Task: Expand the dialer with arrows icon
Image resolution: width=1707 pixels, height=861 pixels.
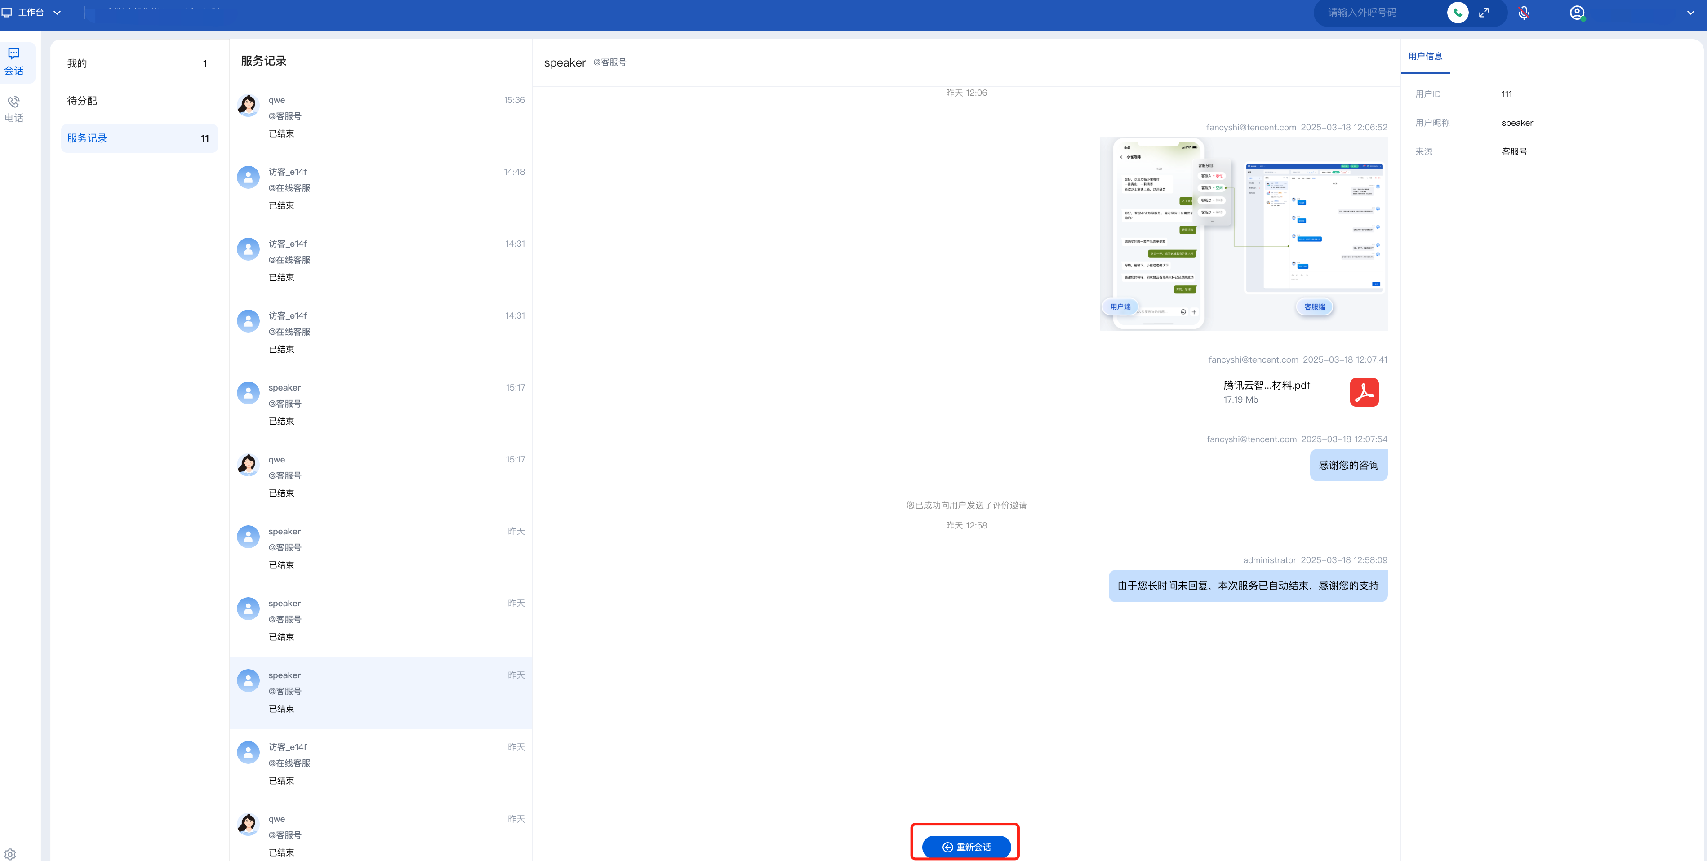Action: click(1485, 13)
